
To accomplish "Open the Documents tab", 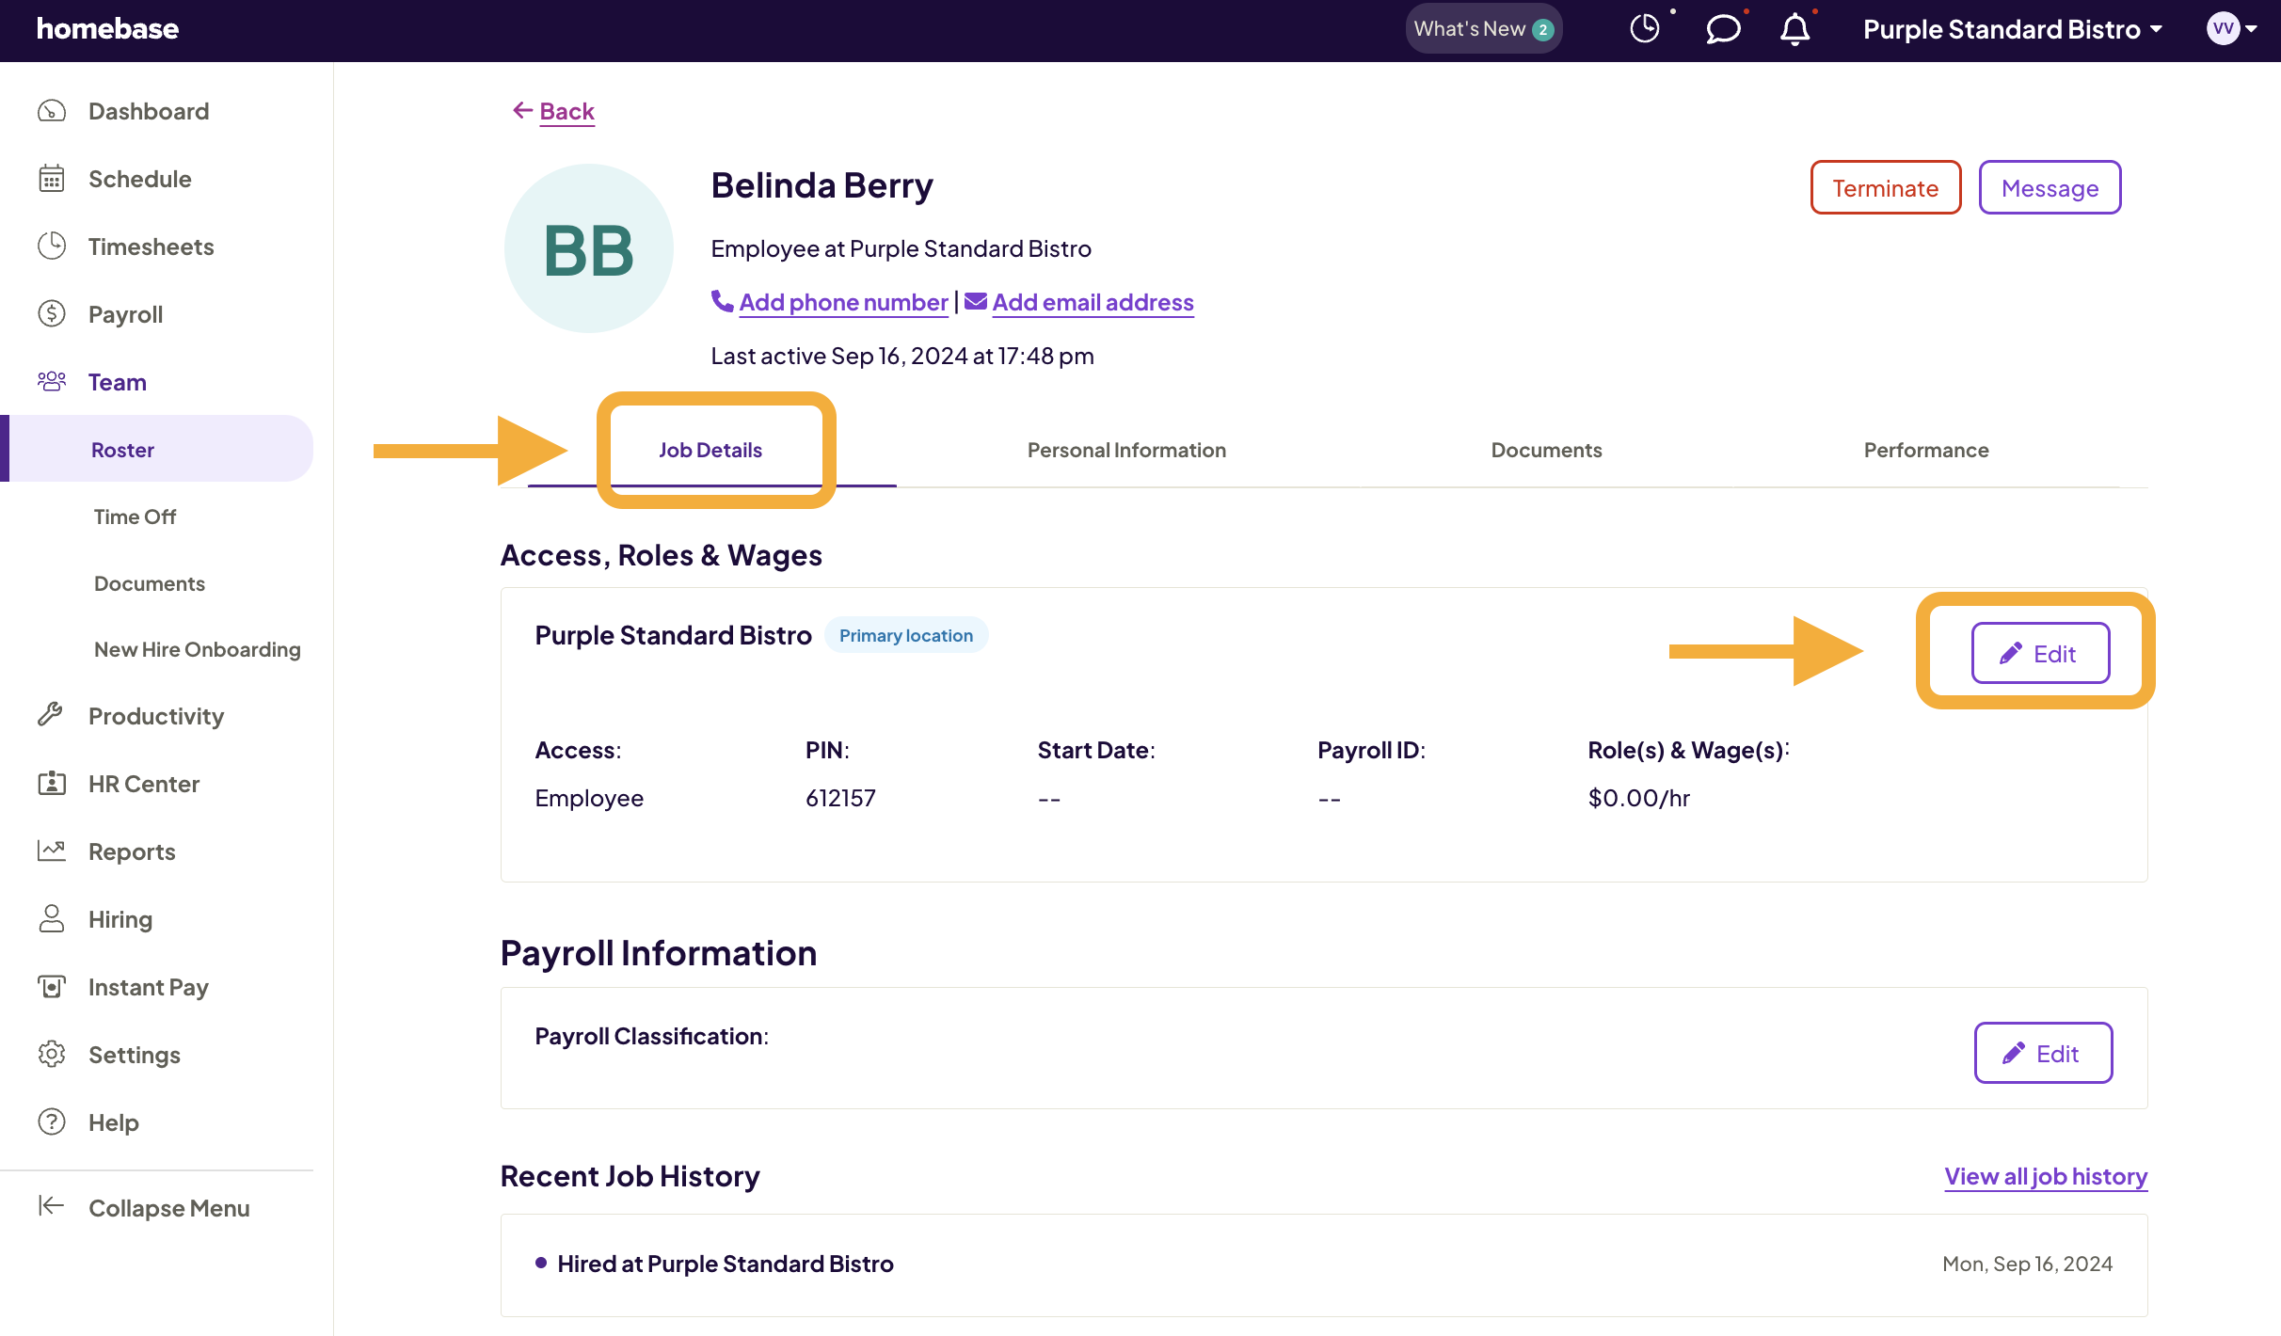I will [x=1546, y=450].
